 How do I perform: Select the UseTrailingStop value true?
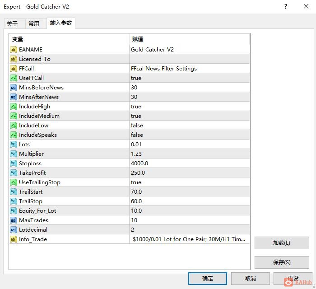click(136, 182)
